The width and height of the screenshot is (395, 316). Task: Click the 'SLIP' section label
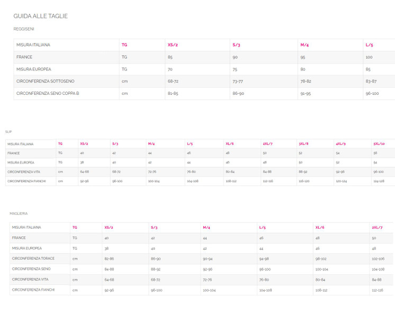8,132
